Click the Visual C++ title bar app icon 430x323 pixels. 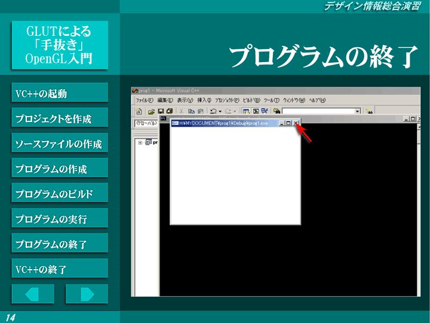pos(134,90)
